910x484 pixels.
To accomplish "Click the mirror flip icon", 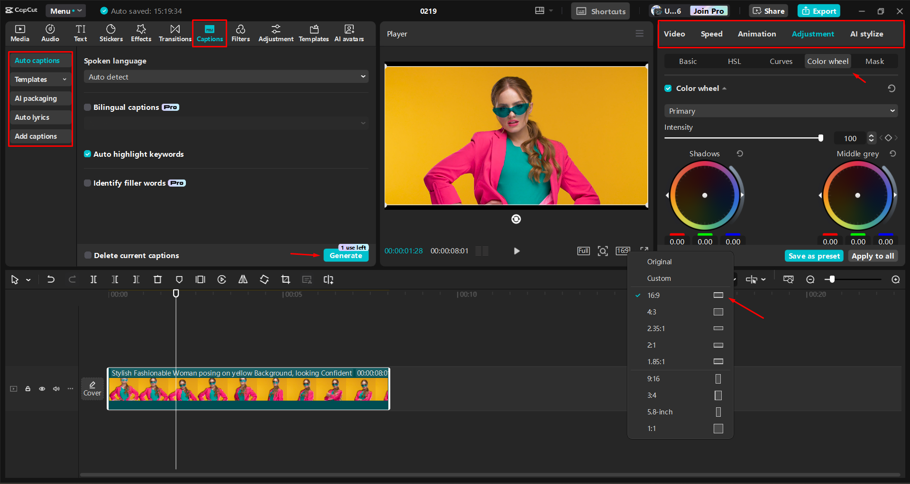I will point(243,279).
